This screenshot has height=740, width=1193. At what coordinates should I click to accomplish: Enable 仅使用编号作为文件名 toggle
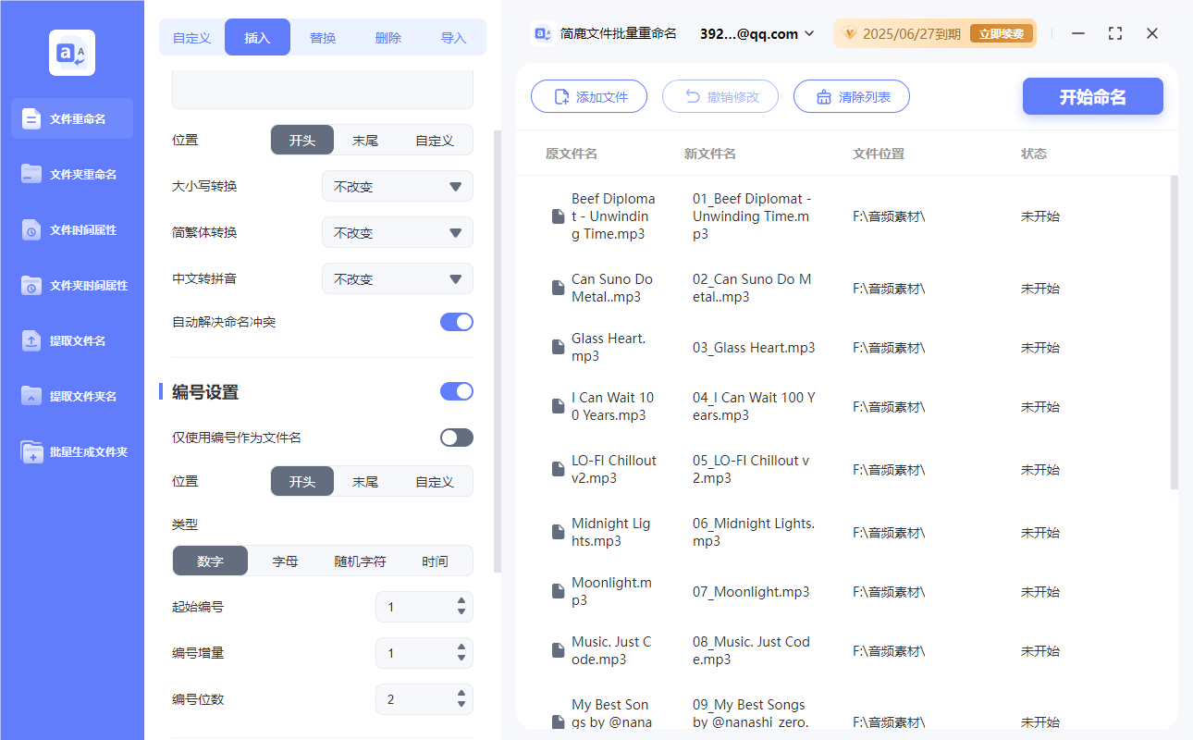456,438
